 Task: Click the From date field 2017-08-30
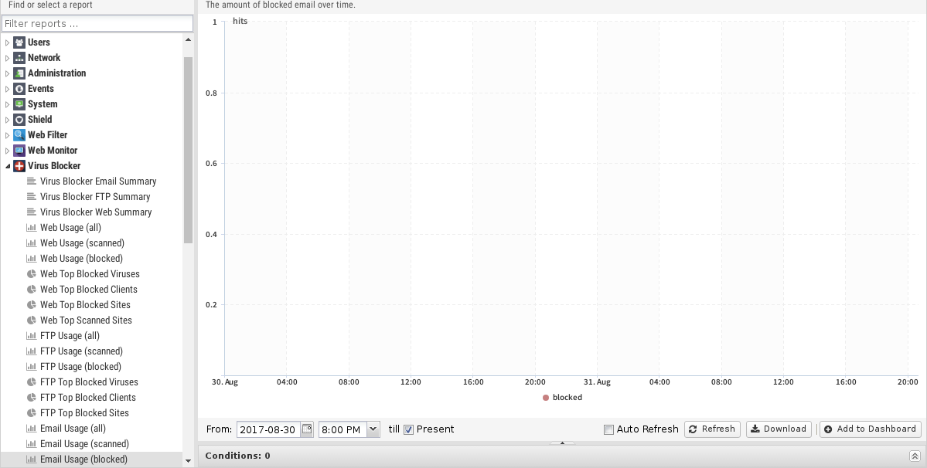click(268, 429)
